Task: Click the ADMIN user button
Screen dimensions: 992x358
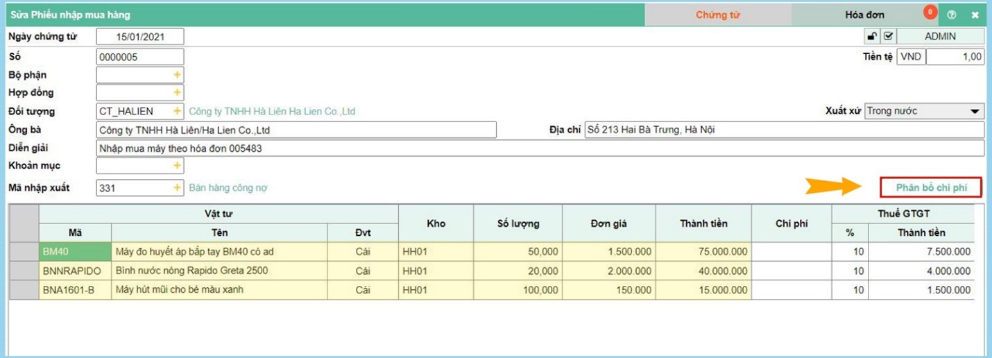Action: click(x=940, y=36)
